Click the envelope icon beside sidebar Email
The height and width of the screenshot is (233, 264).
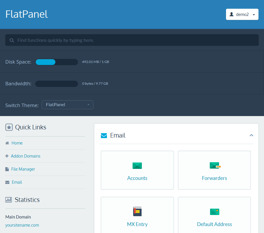[x=8, y=182]
